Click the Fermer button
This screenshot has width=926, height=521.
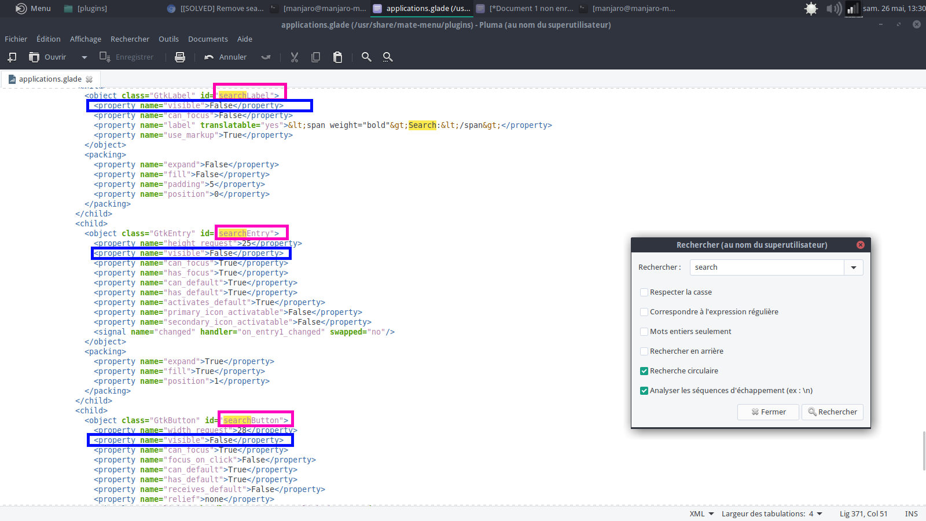click(768, 412)
